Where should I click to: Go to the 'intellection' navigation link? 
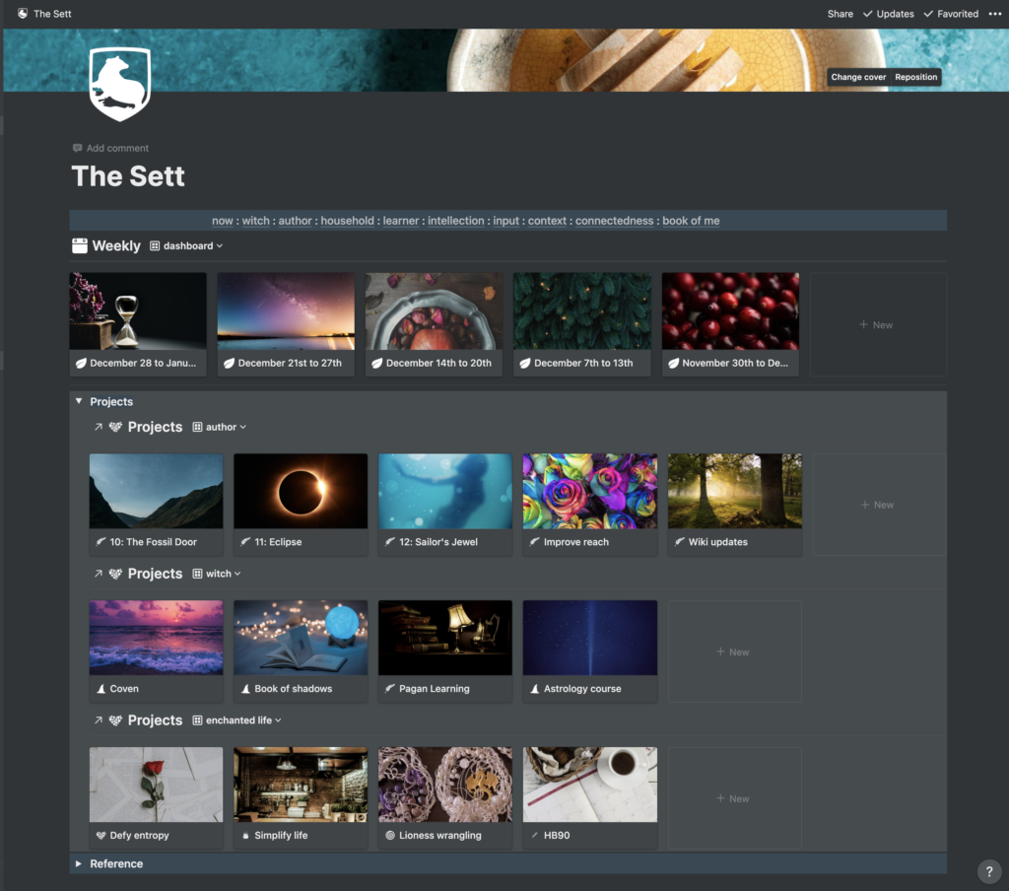(x=456, y=221)
